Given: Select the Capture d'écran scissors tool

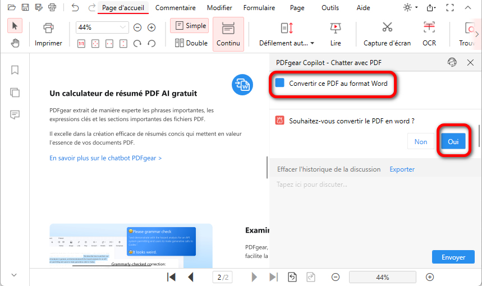Looking at the screenshot, I should coord(387,28).
